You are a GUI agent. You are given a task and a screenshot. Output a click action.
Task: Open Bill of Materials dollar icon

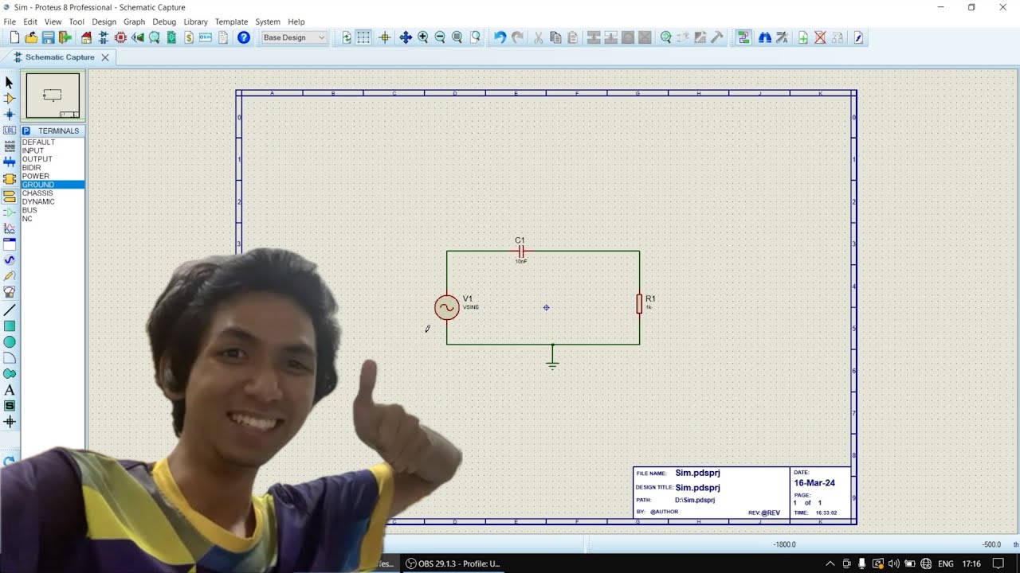pos(189,37)
